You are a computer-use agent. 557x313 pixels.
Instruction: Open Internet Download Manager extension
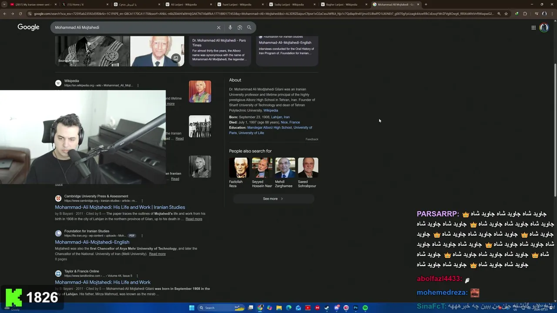[x=517, y=13]
